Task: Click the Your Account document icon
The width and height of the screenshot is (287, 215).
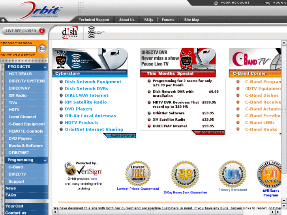Action: coord(216,3)
